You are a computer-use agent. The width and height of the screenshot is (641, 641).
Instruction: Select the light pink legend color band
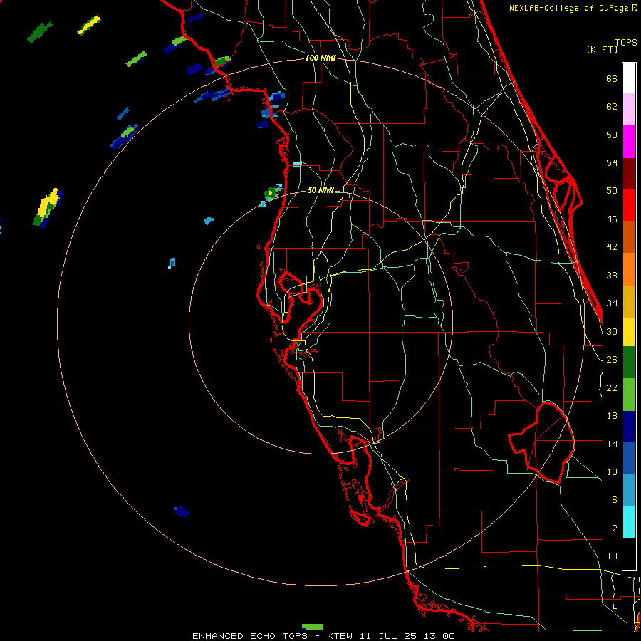[629, 110]
